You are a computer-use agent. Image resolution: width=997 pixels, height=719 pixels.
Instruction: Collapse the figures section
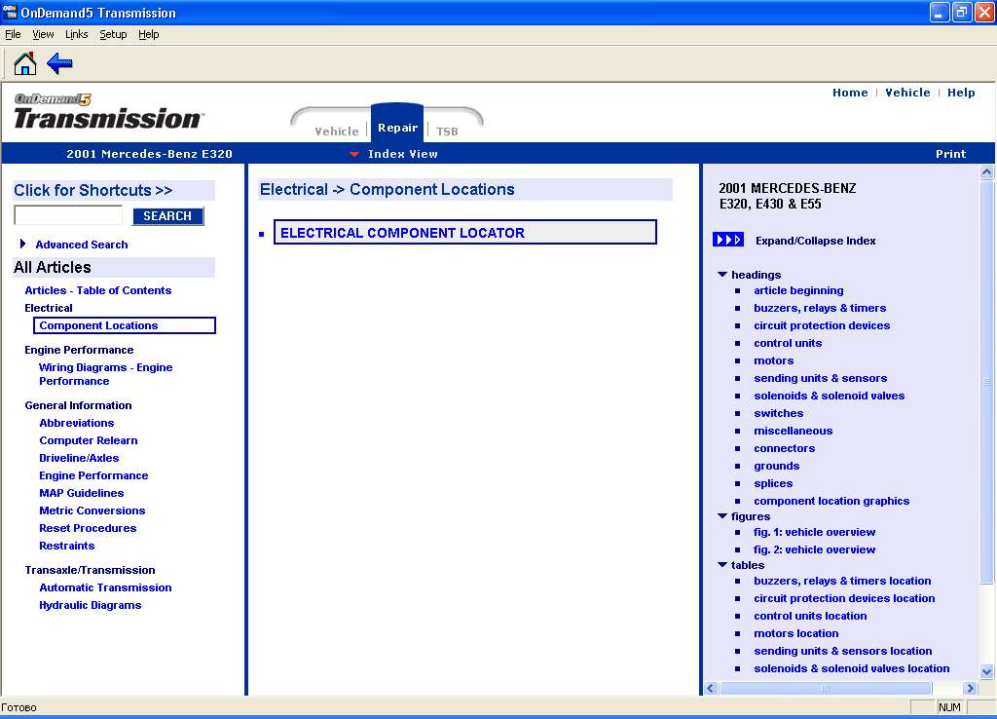point(722,516)
